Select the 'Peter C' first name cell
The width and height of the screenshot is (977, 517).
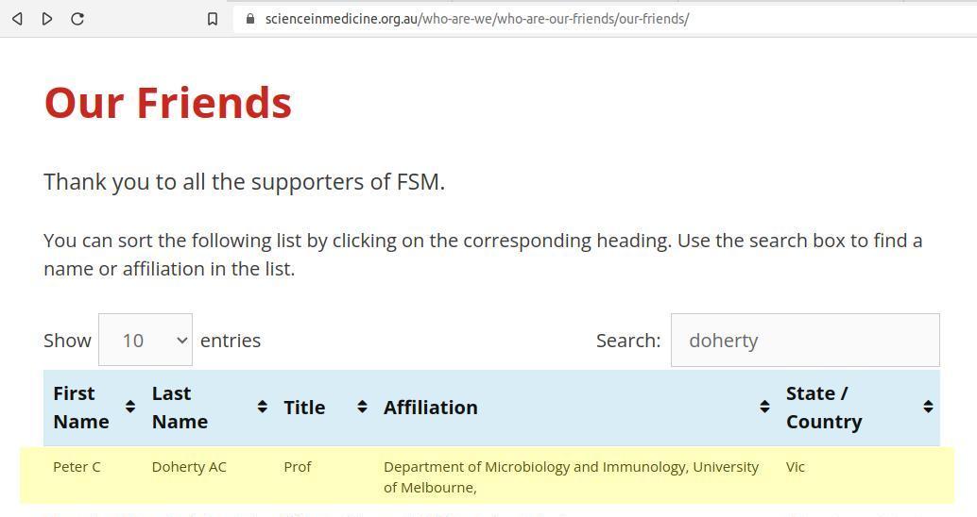click(x=77, y=467)
